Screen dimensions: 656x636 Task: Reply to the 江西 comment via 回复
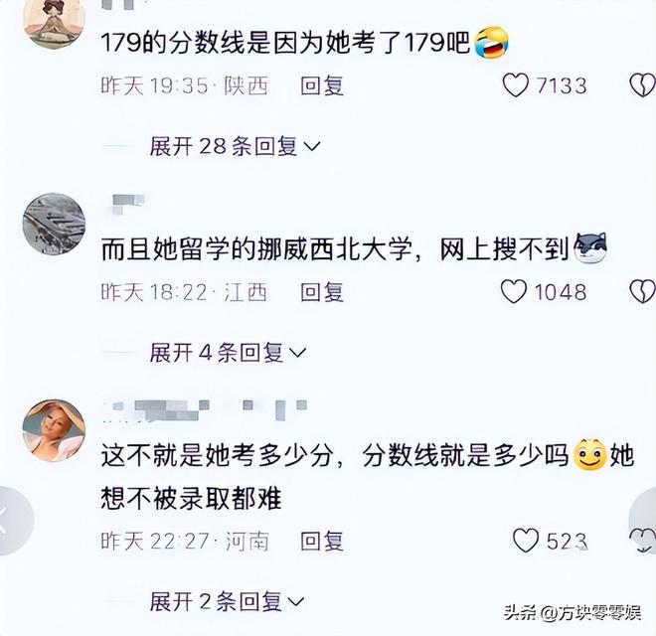coord(322,291)
